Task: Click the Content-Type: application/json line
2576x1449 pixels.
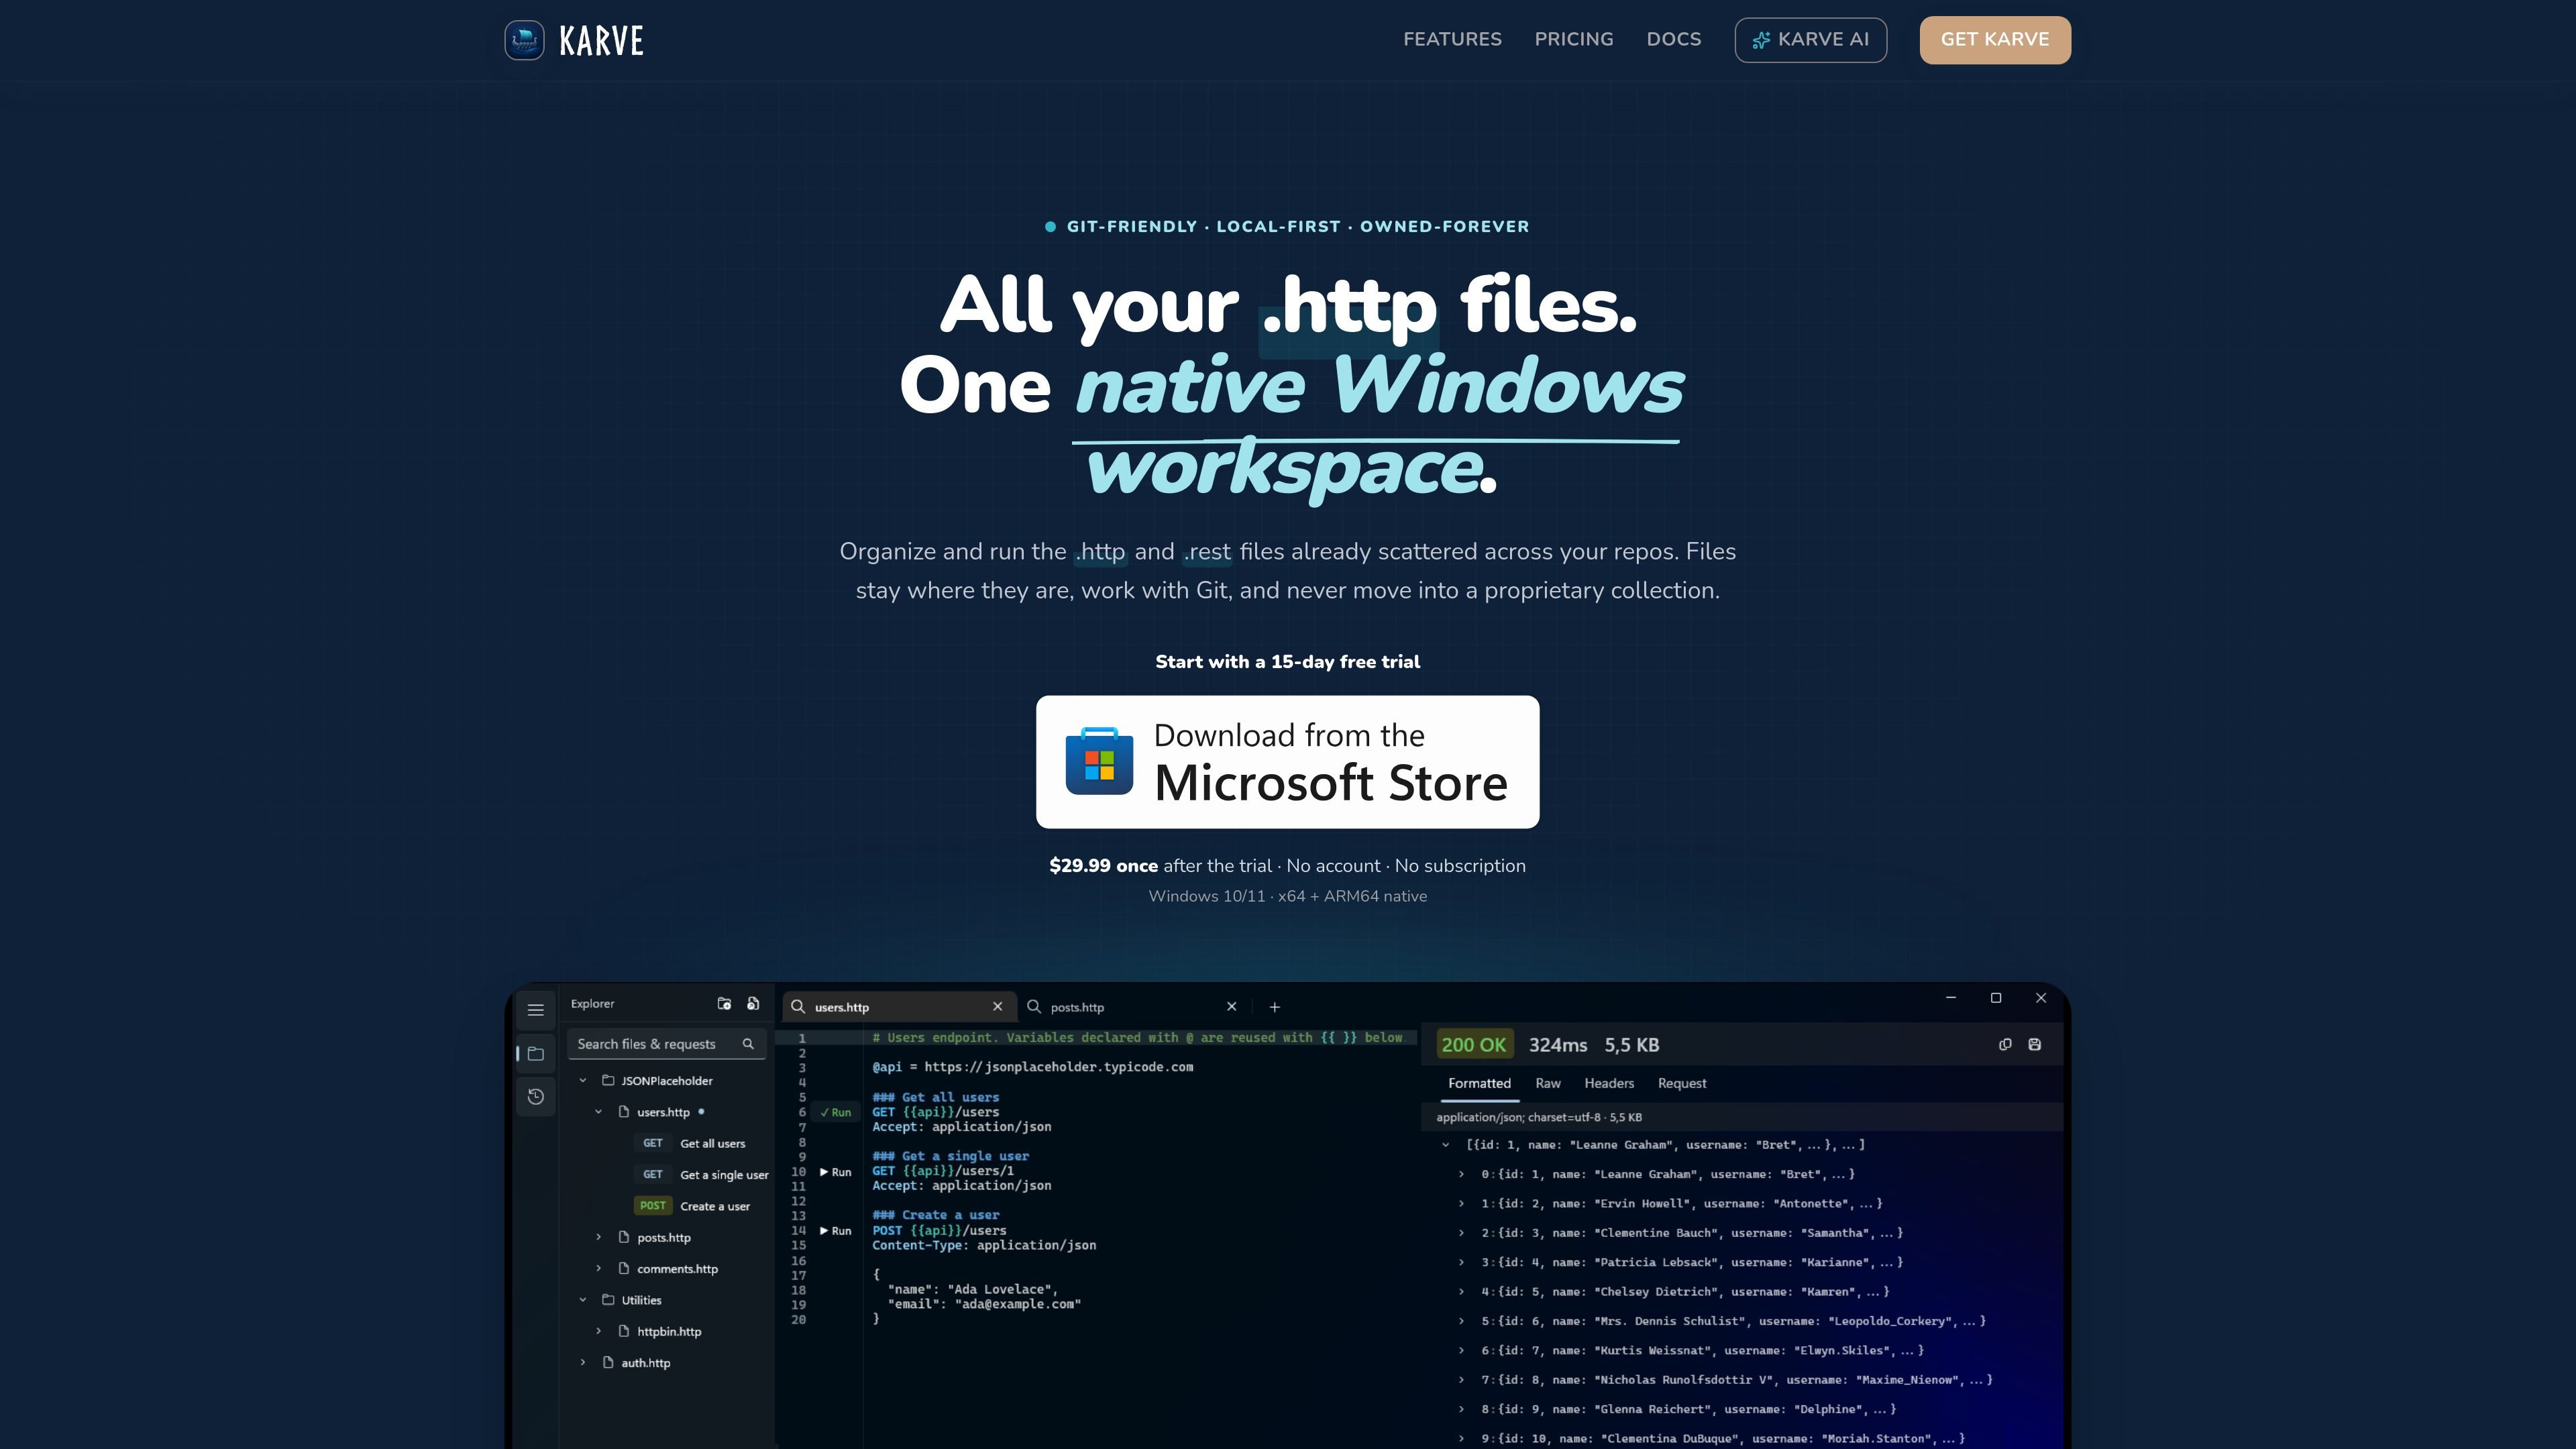Action: click(984, 1246)
